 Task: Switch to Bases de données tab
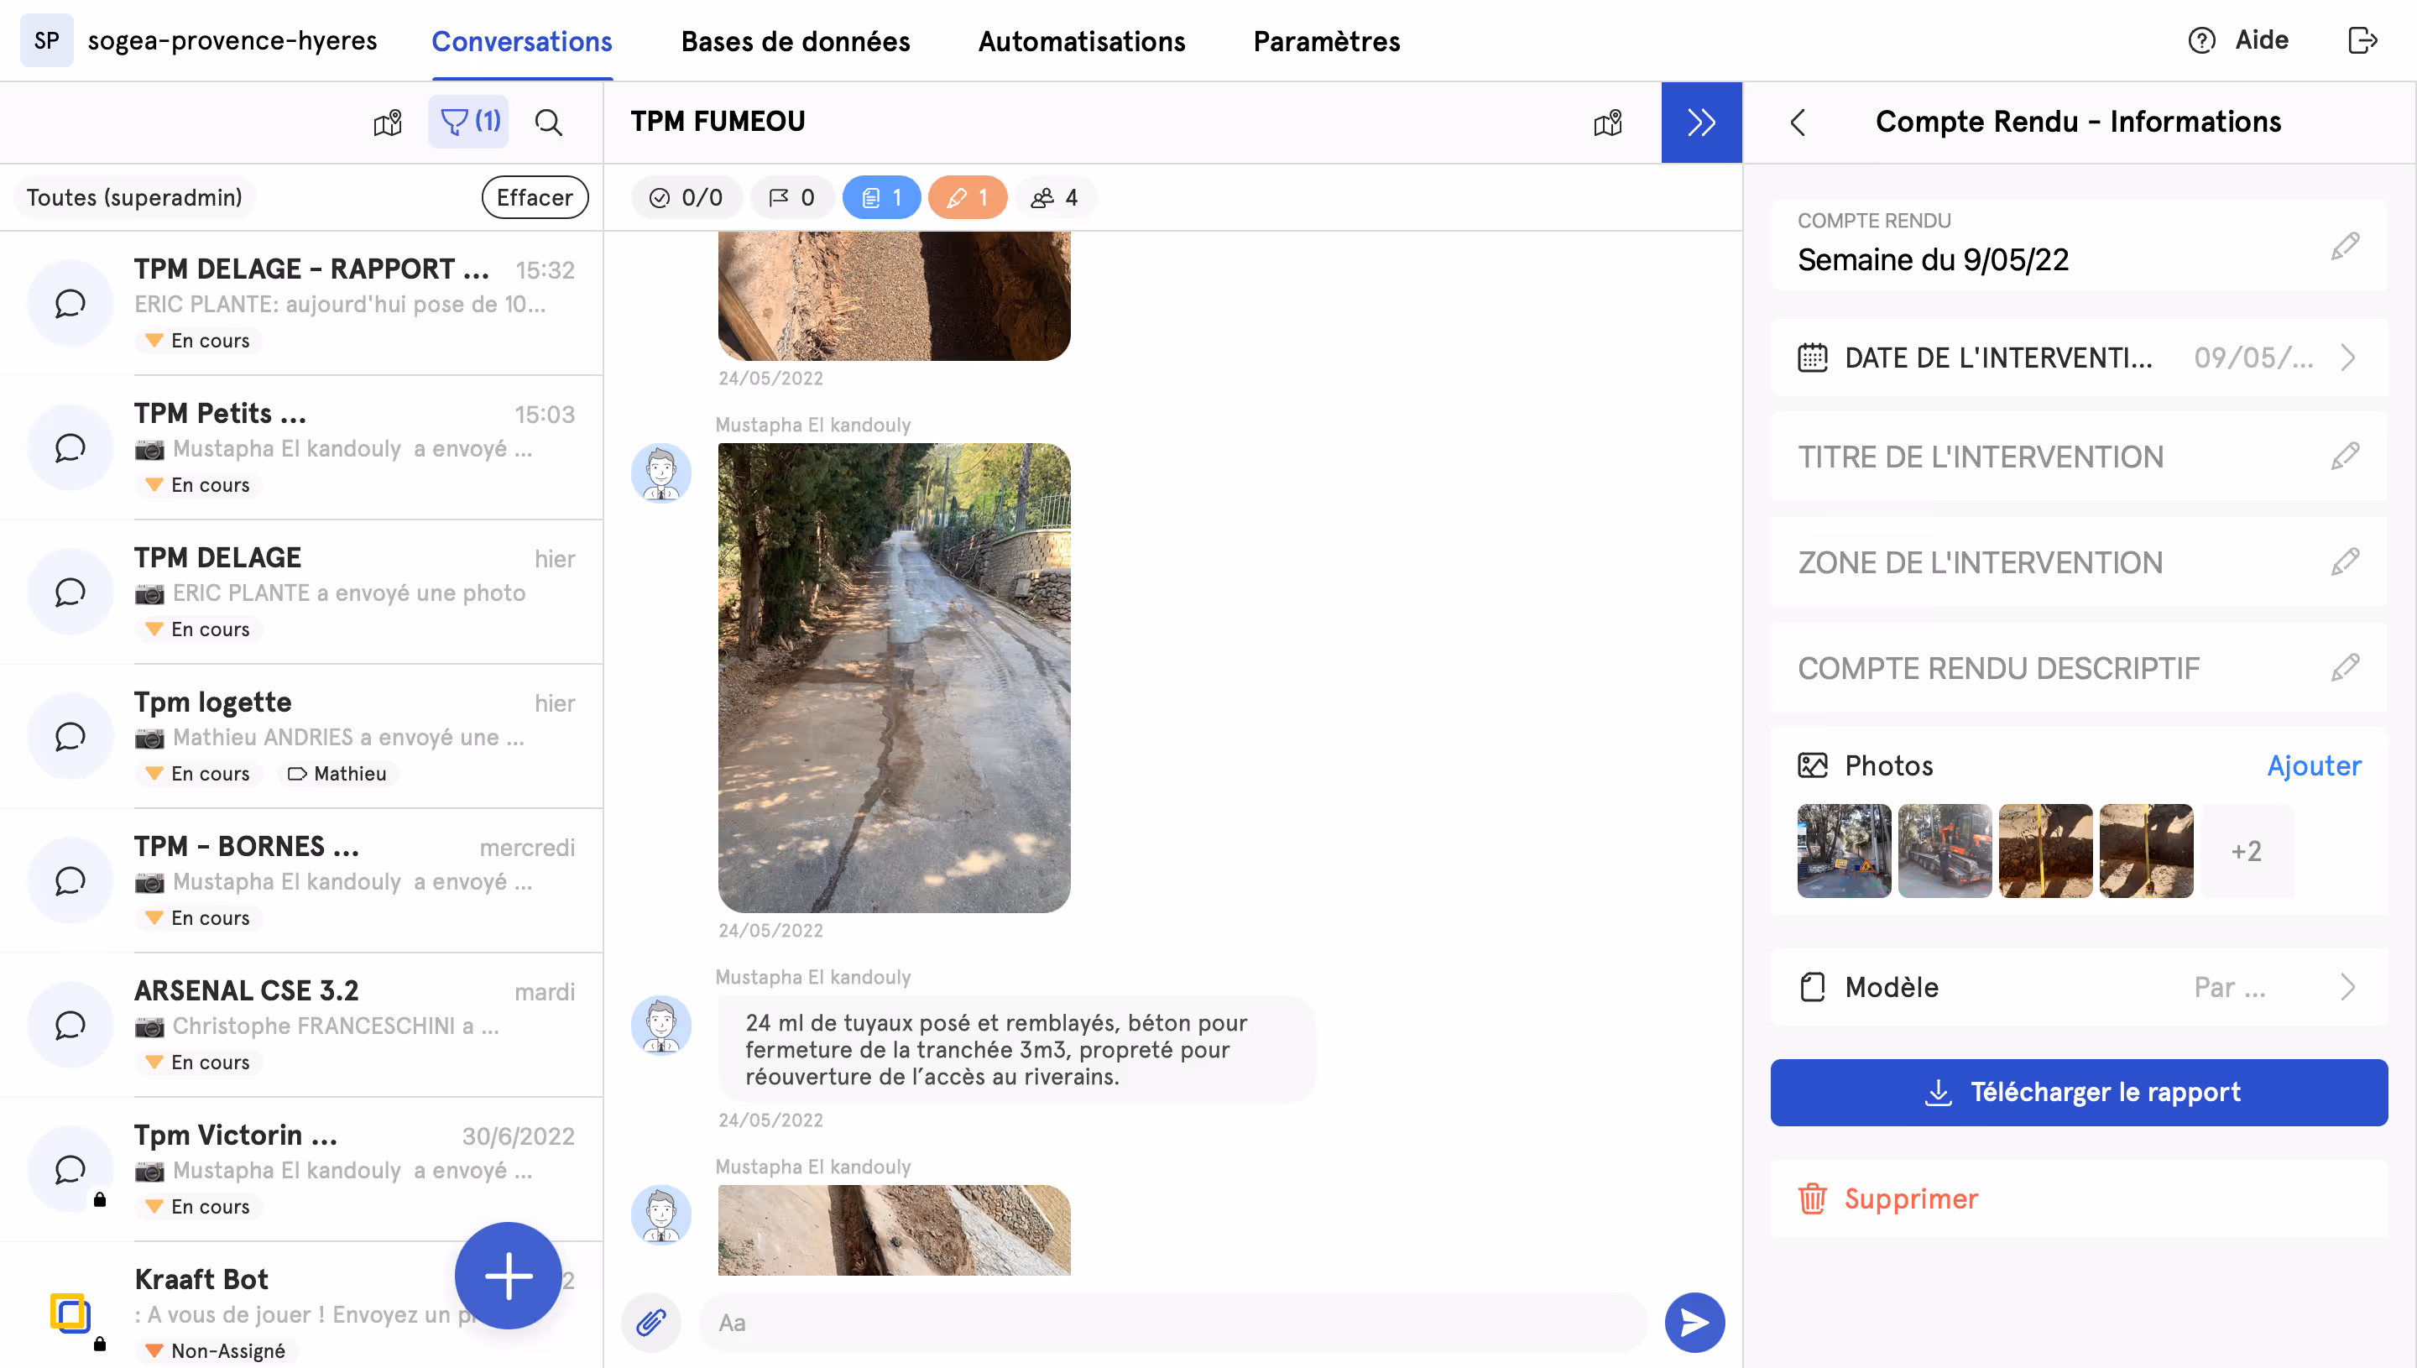tap(795, 41)
